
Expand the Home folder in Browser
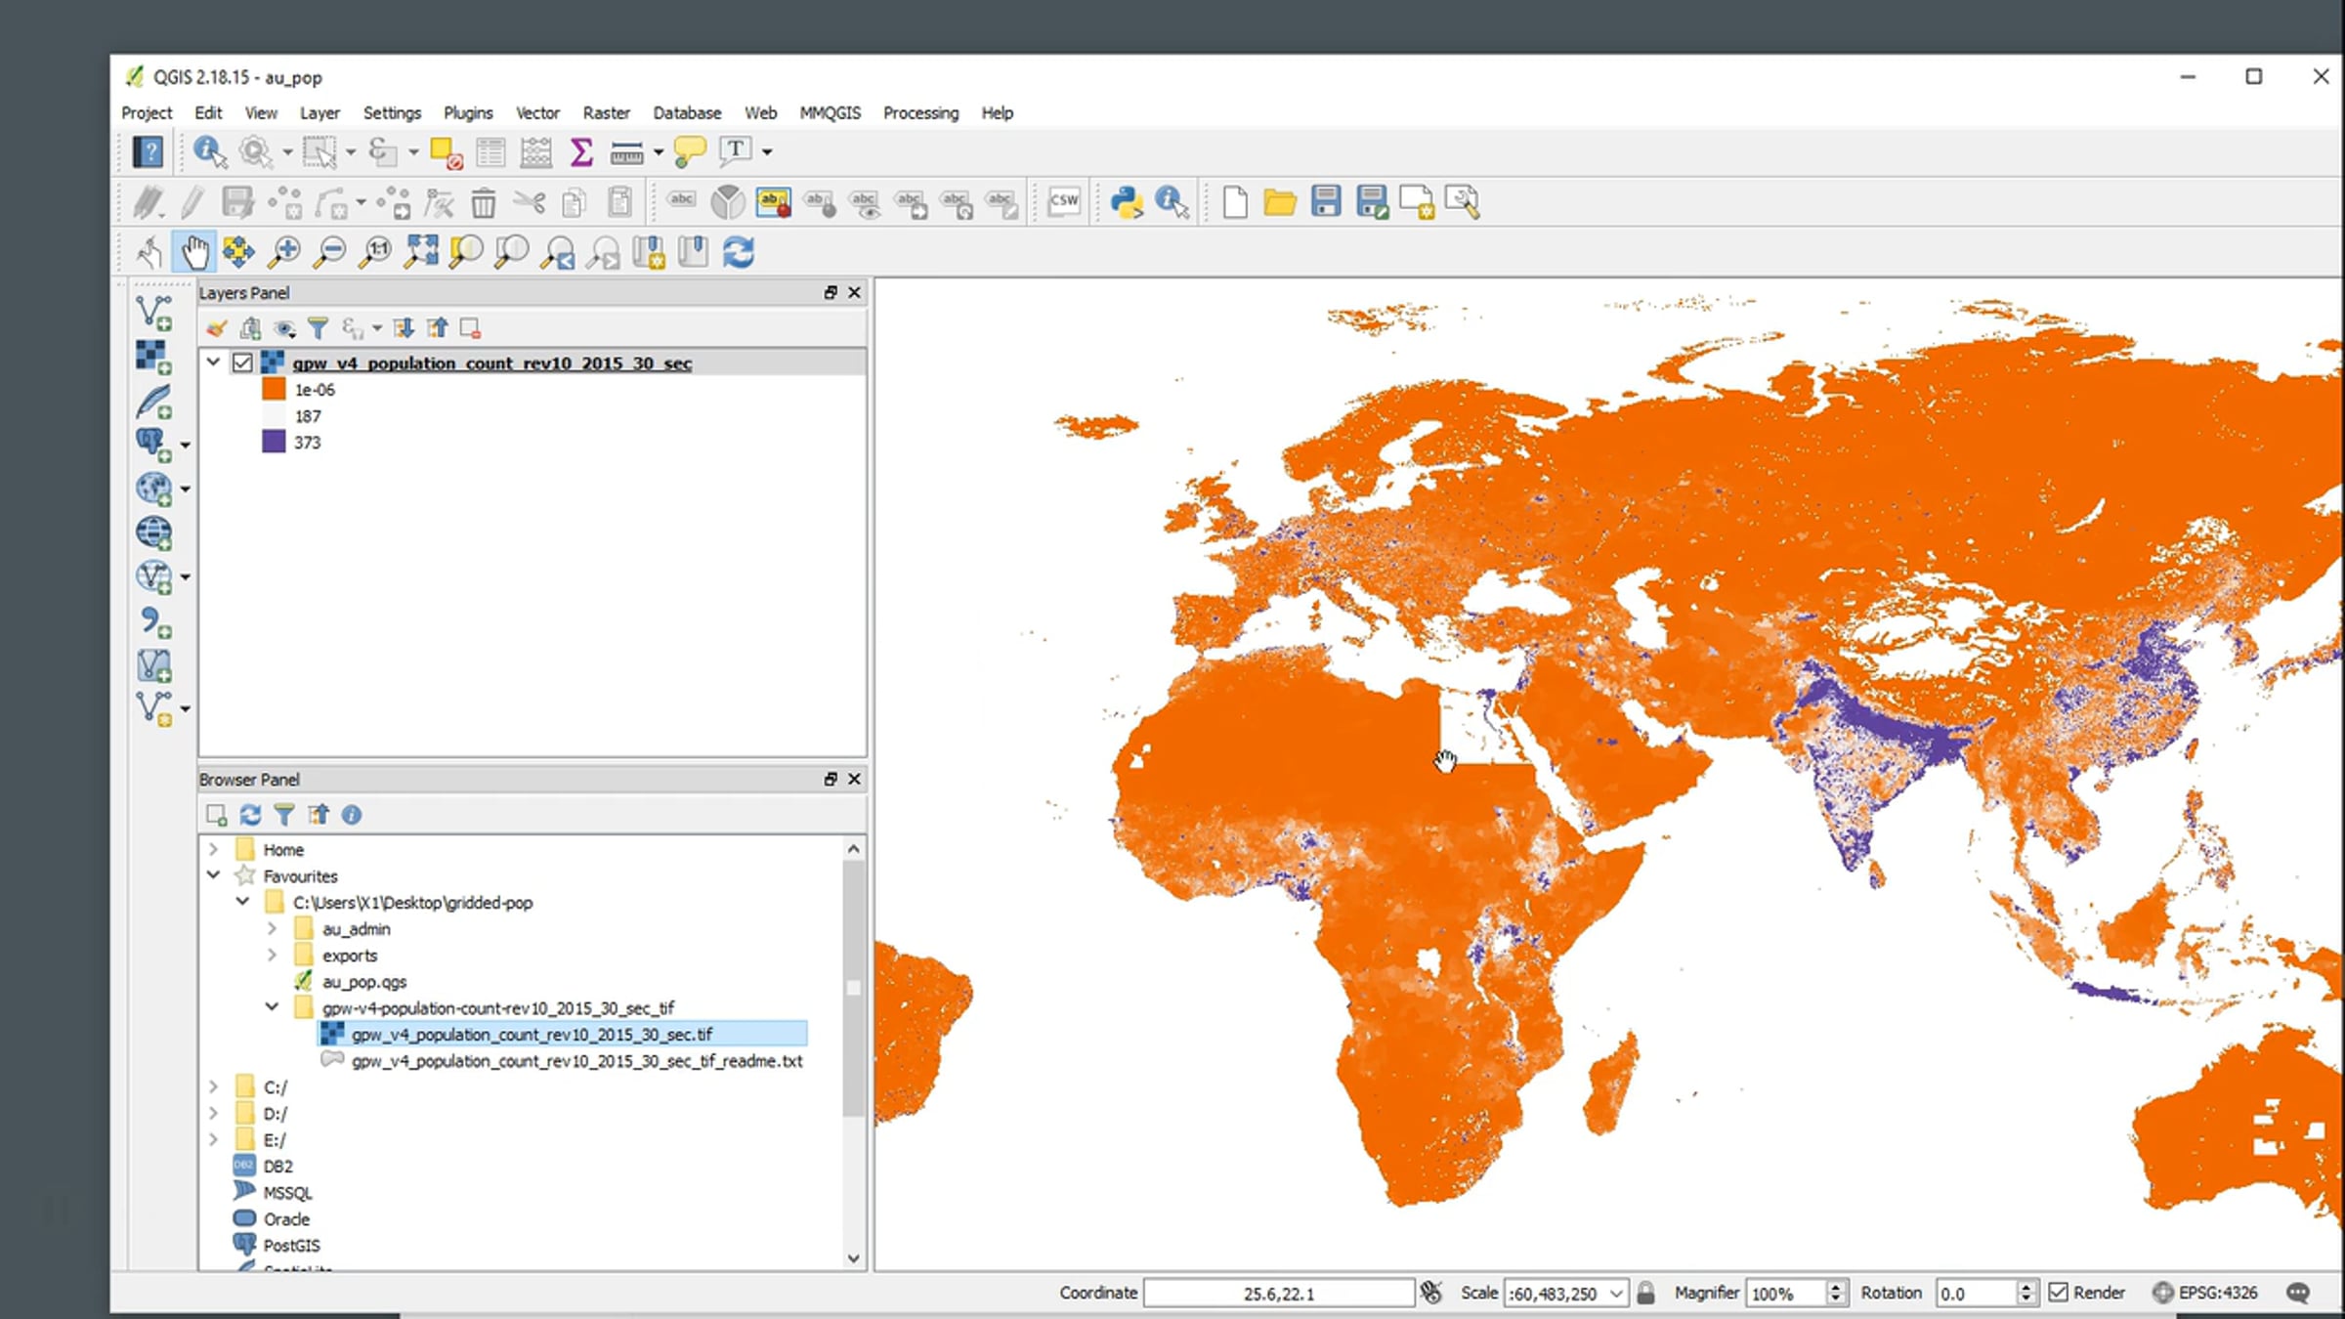click(x=213, y=849)
